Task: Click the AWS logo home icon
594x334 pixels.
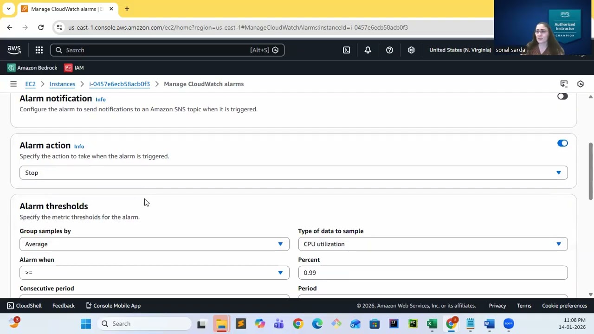Action: pyautogui.click(x=14, y=50)
